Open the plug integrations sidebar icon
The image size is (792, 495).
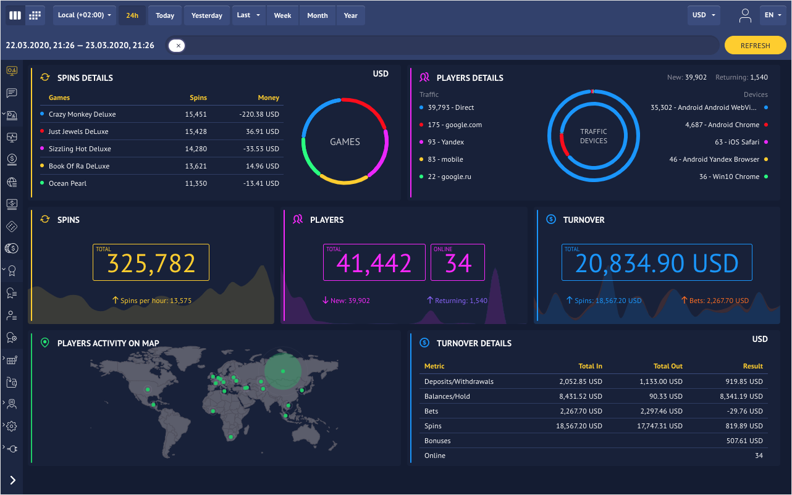(12, 449)
